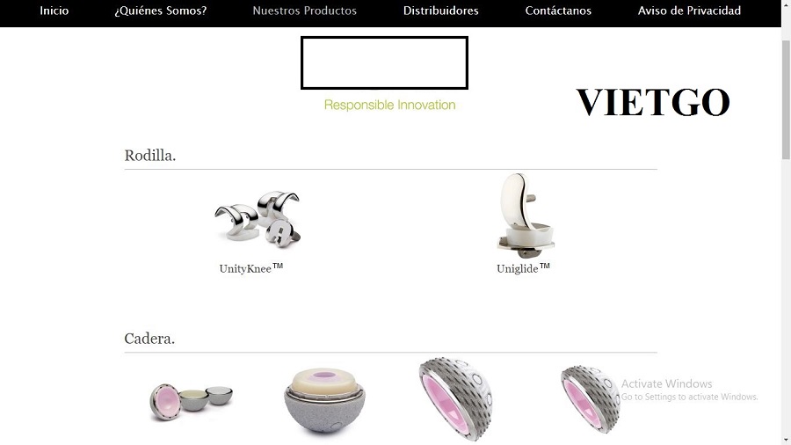This screenshot has width=791, height=445.
Task: Click the large perforated acetabular shell image
Action: coord(455,399)
